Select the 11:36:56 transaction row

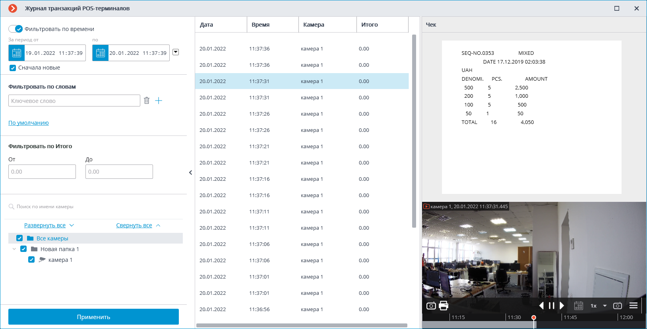tap(302, 309)
